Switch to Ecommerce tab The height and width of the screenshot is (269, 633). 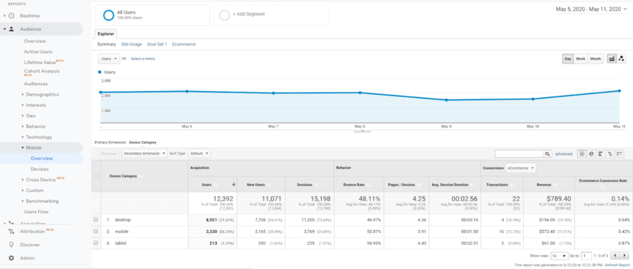(x=183, y=44)
